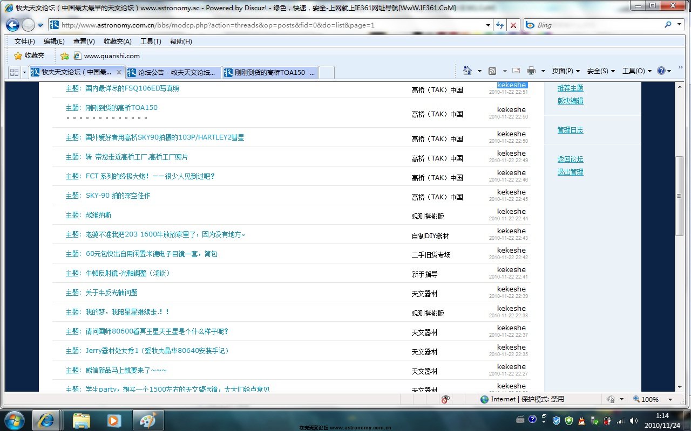Expand the tab list dropdown arrow
The width and height of the screenshot is (691, 431).
pos(24,72)
